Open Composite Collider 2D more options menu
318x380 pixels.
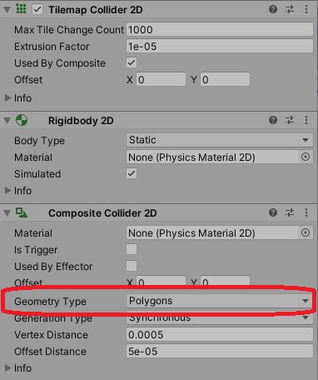(x=306, y=212)
